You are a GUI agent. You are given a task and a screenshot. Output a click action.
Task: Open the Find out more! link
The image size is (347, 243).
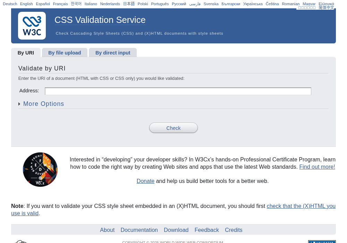pos(317,167)
